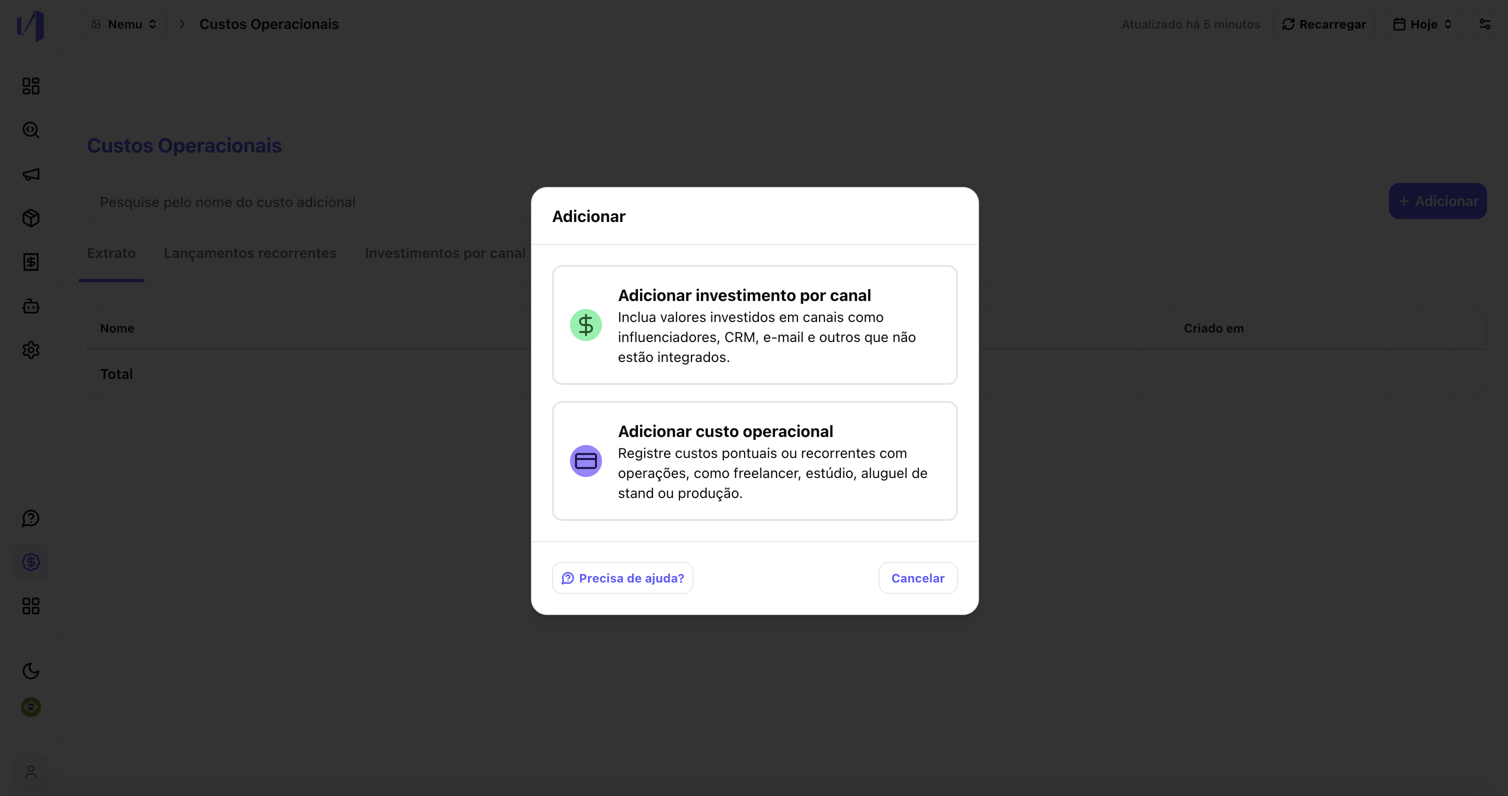Click Cancelar in the dialog
Viewport: 1508px width, 796px height.
[918, 578]
